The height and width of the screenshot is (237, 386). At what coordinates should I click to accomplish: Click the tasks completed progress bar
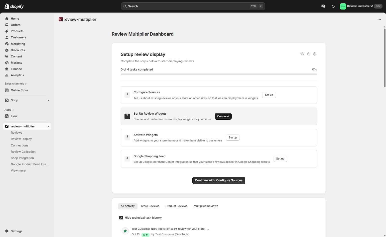click(x=219, y=74)
